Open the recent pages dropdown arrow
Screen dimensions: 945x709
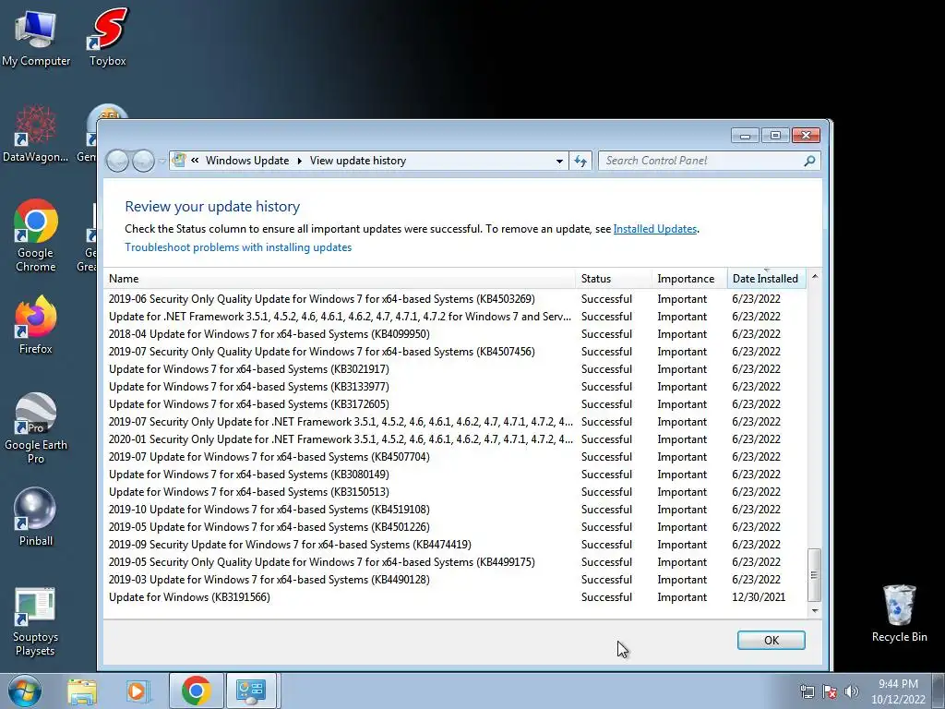[162, 161]
